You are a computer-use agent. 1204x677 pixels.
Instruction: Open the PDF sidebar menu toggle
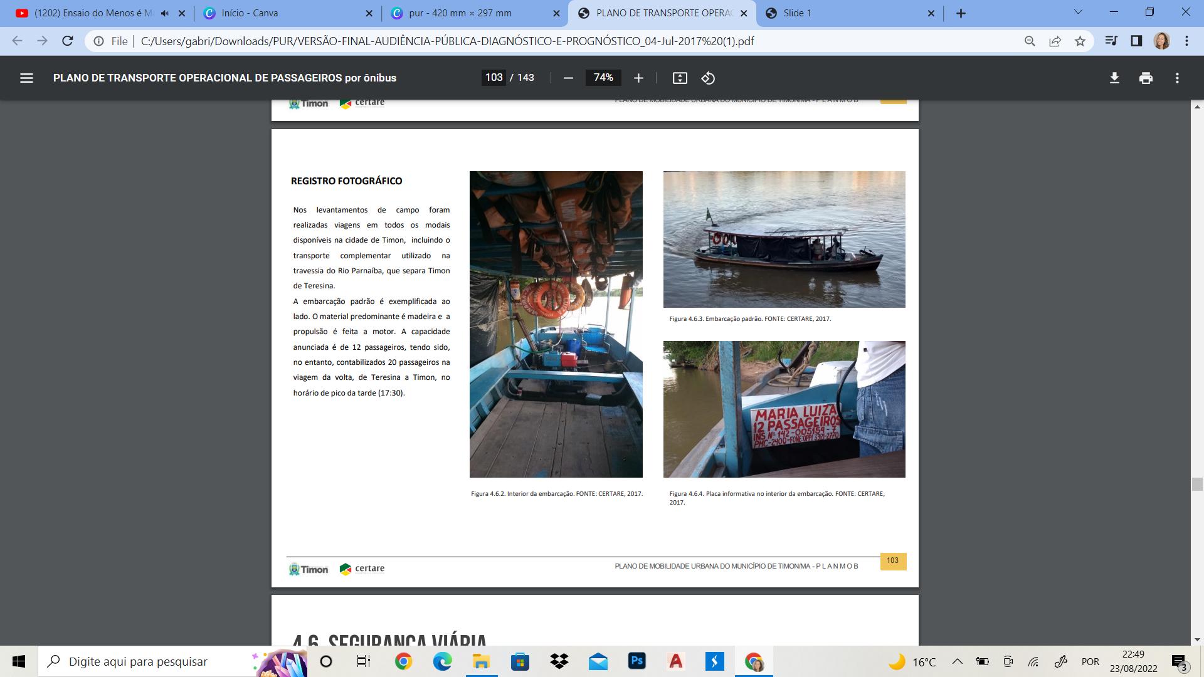[26, 78]
